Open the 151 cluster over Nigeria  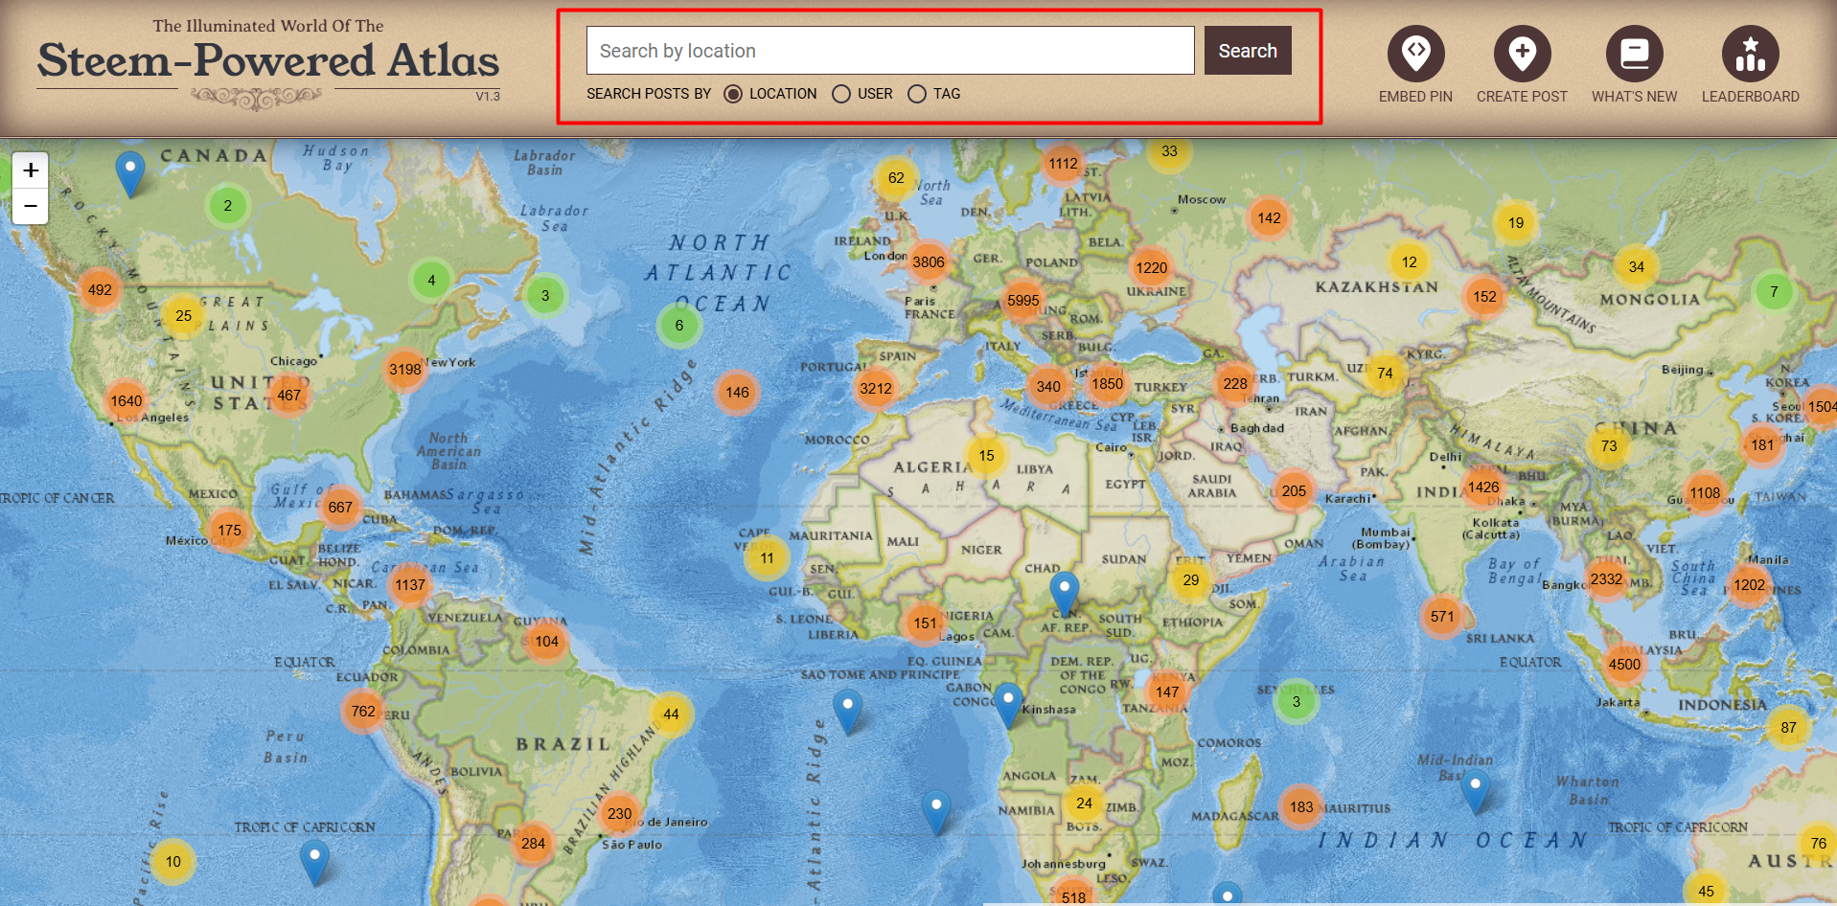pos(926,623)
